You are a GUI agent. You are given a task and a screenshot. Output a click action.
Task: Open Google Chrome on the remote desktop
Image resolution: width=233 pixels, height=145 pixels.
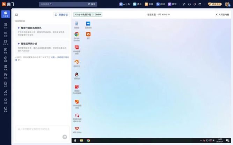77,35
